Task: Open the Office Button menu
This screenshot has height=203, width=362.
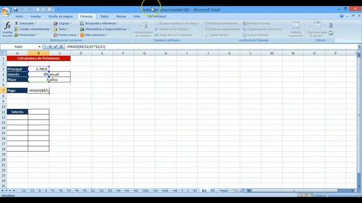Action: pos(5,11)
